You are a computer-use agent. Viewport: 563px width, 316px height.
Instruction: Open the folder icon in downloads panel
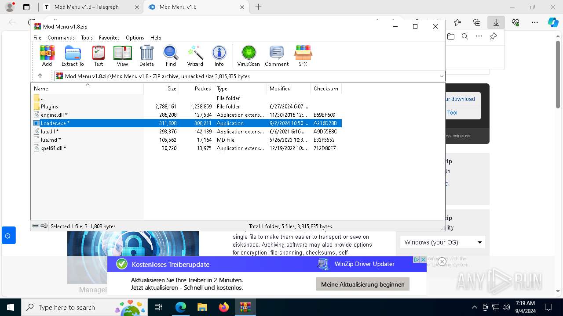point(451,36)
